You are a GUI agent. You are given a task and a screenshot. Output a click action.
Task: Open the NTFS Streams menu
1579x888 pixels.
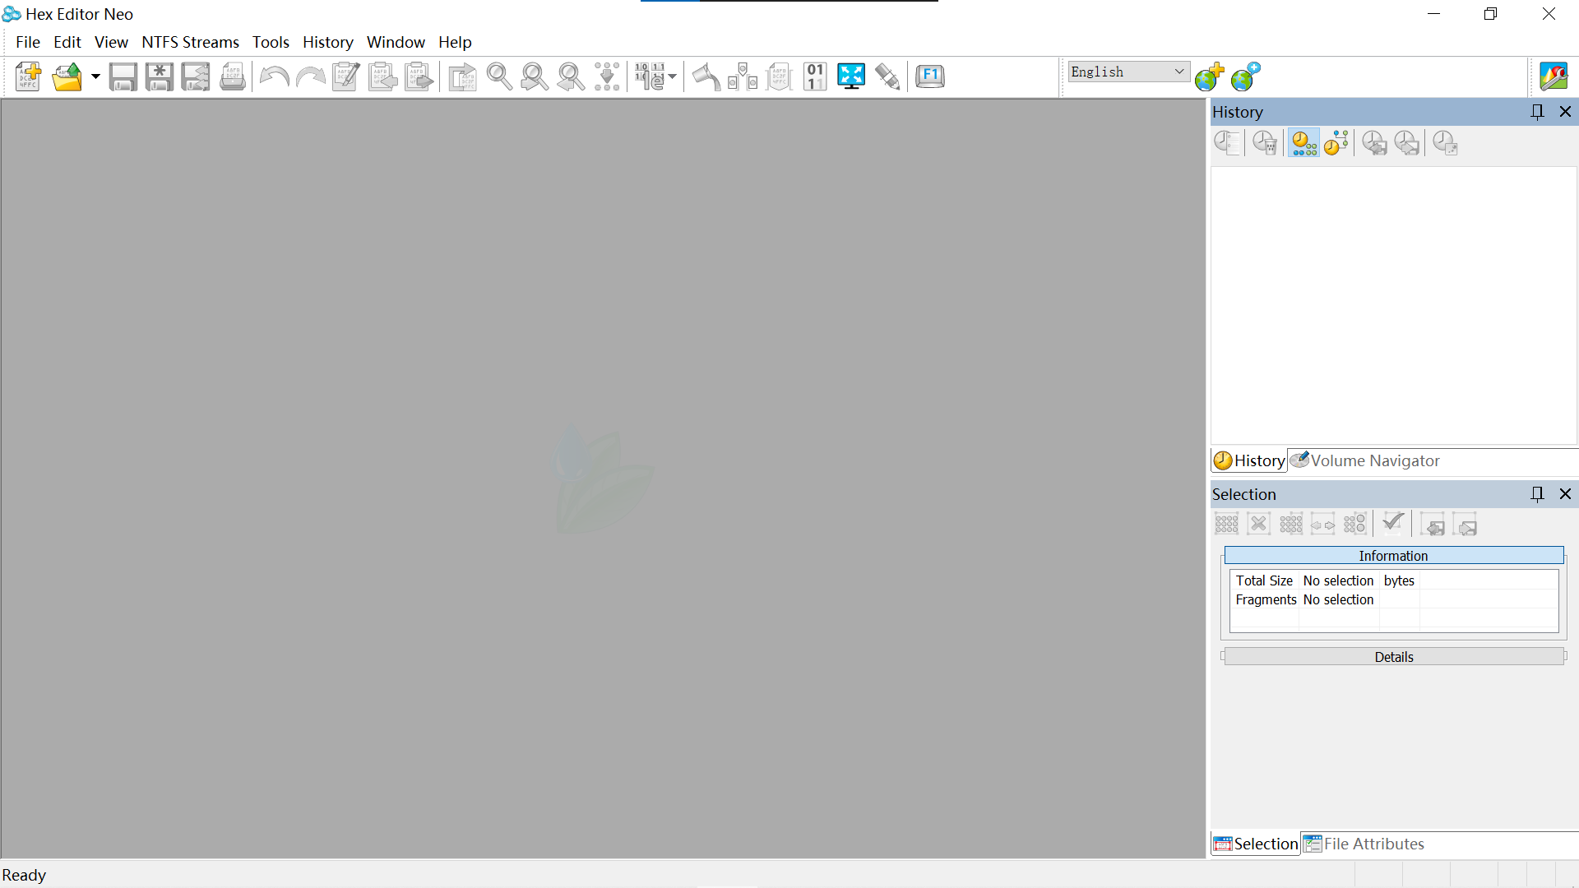coord(190,42)
